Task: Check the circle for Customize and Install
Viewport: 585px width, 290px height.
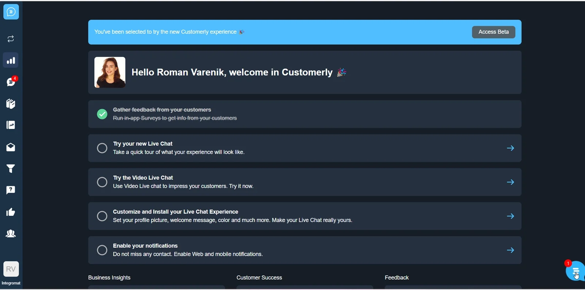Action: click(102, 216)
